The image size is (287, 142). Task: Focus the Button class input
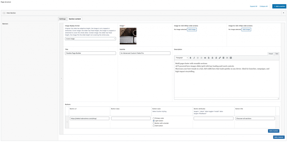[131, 119]
